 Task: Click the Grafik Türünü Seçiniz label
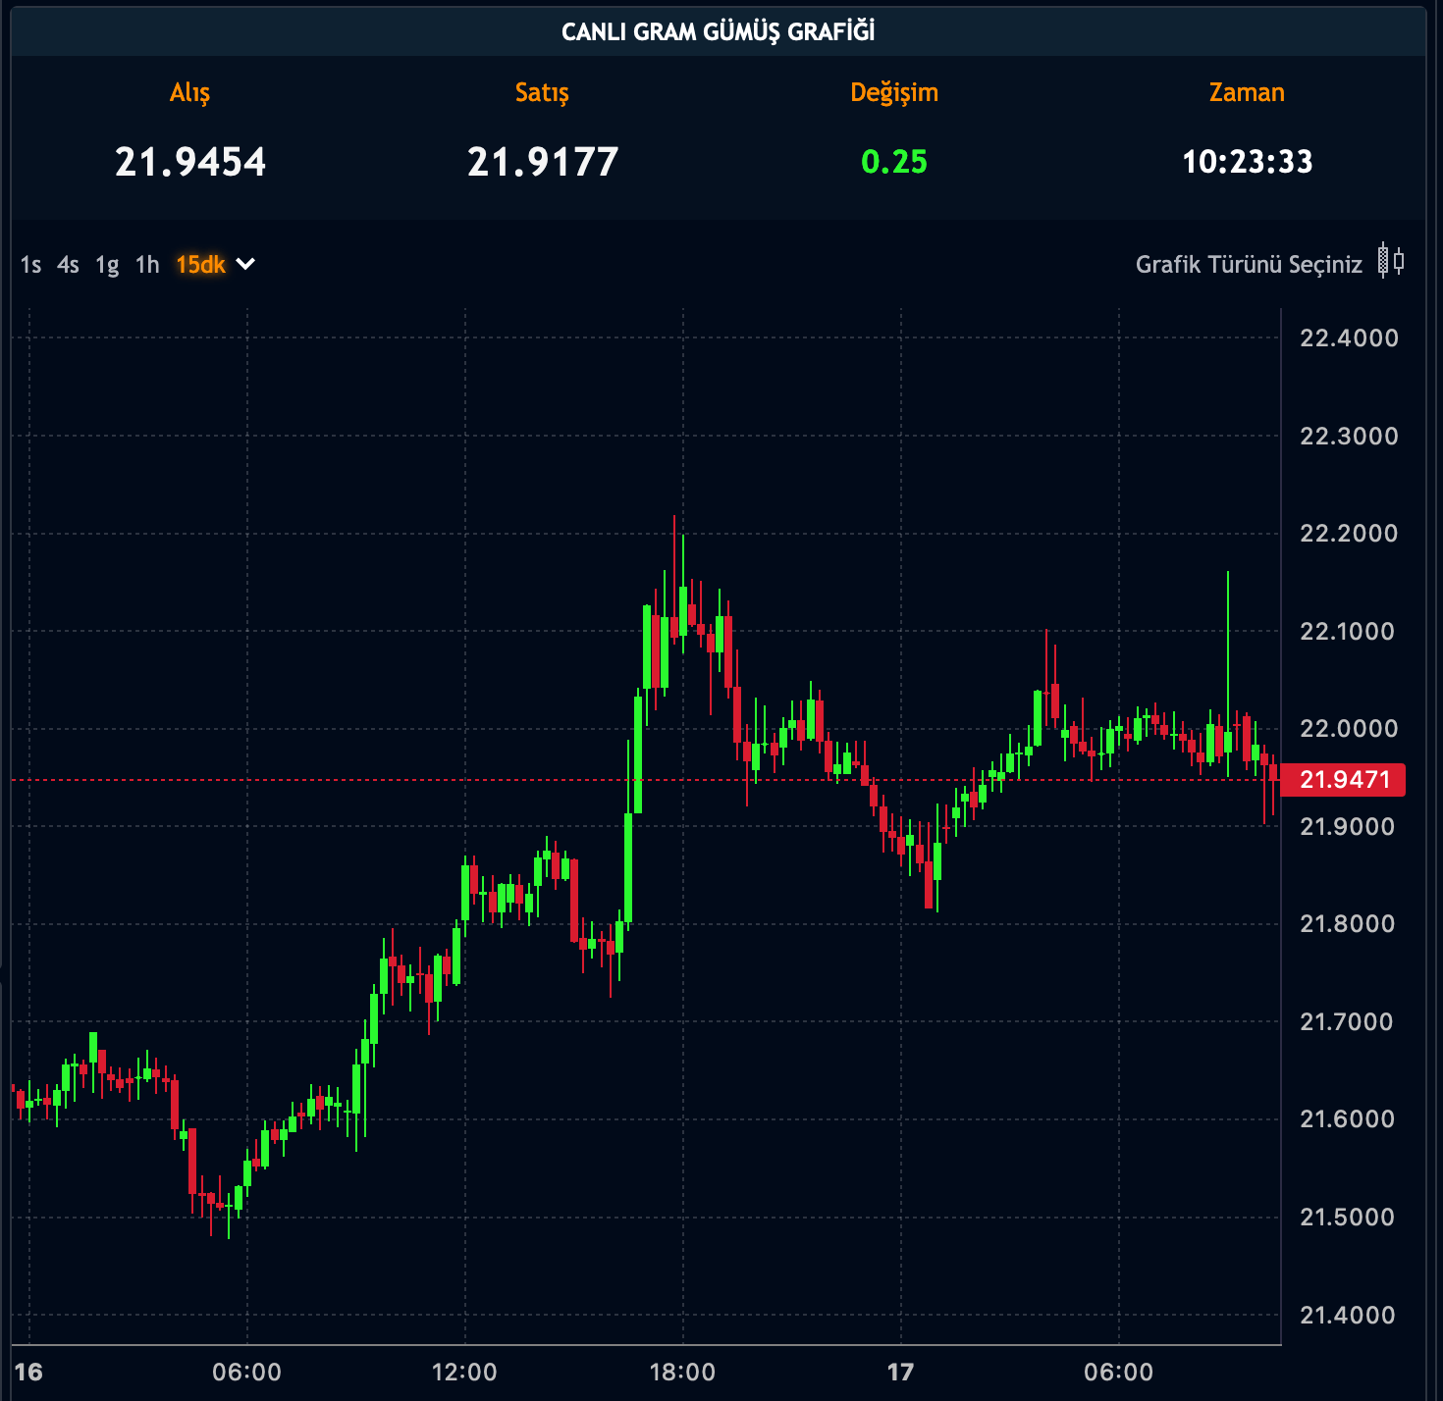[x=1249, y=265]
